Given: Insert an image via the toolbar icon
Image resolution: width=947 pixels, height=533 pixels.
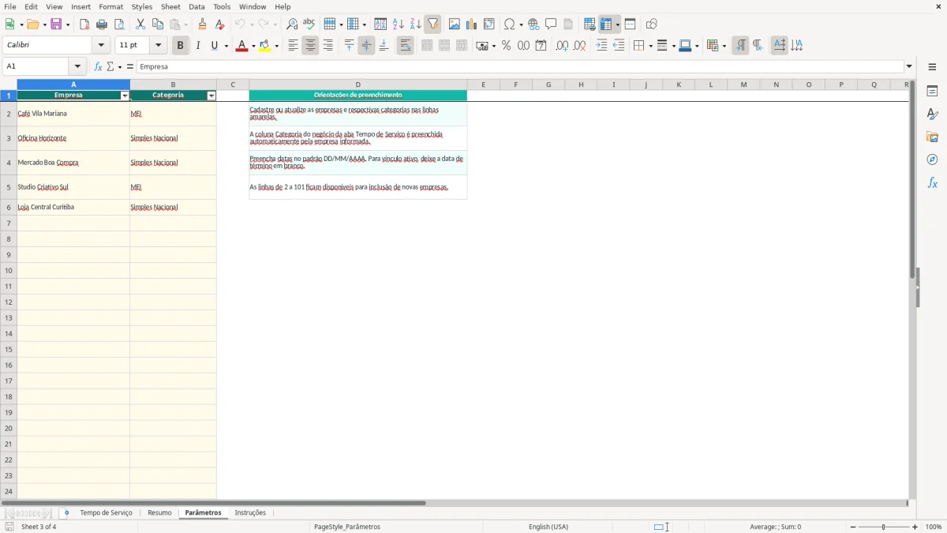Looking at the screenshot, I should pyautogui.click(x=455, y=24).
